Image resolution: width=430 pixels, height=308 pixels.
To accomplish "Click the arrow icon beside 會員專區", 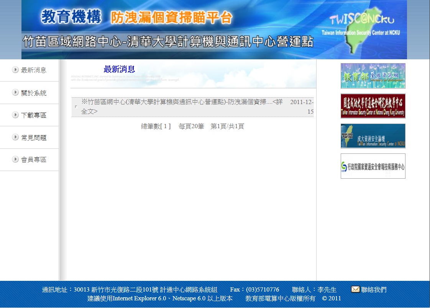I will 15,159.
